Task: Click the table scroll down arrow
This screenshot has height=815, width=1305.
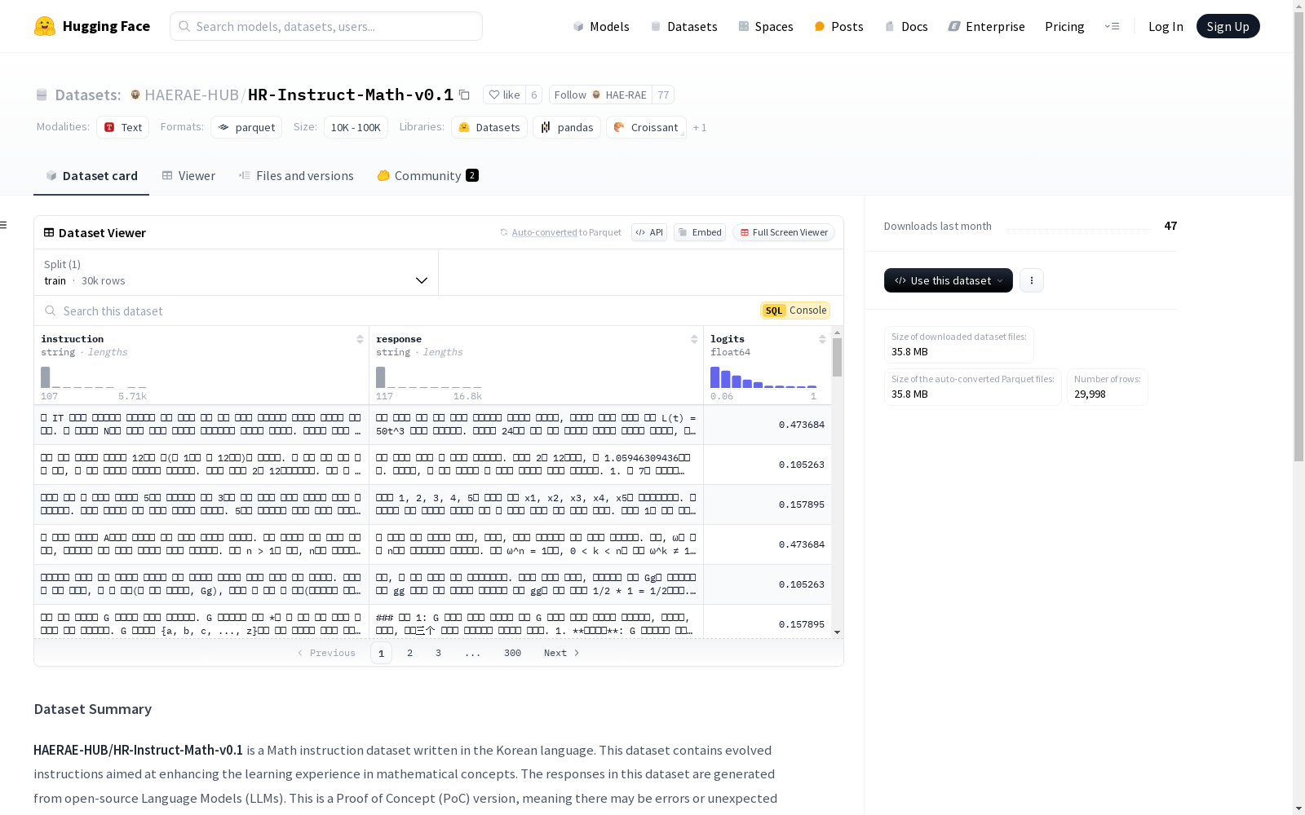Action: tap(837, 632)
